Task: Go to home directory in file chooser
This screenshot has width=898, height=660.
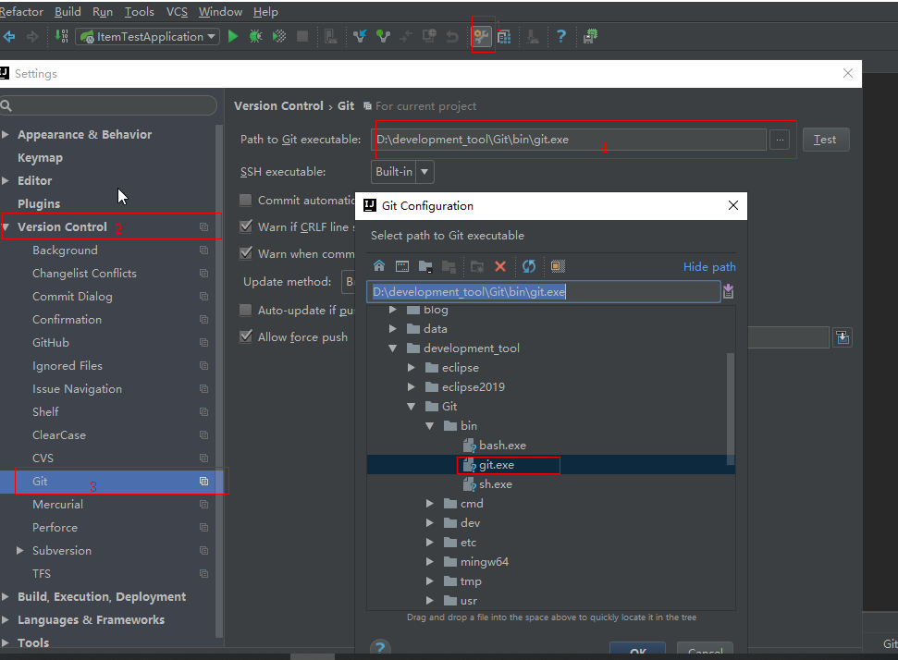Action: pos(379,266)
